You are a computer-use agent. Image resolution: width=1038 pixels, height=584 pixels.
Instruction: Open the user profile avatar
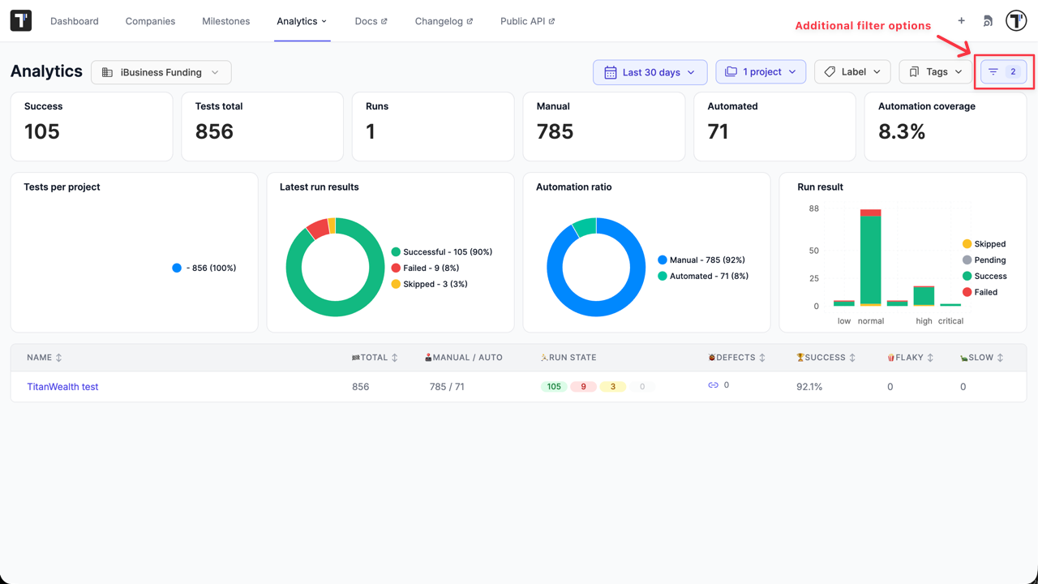(x=1016, y=21)
